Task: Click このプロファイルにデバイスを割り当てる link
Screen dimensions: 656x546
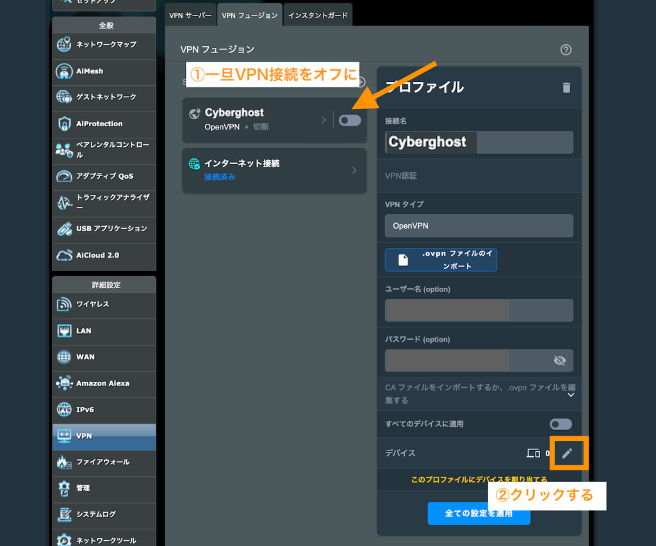Action: [x=479, y=478]
